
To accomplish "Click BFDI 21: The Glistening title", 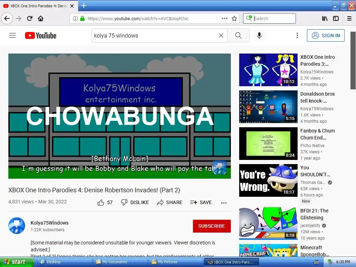I will click(314, 214).
